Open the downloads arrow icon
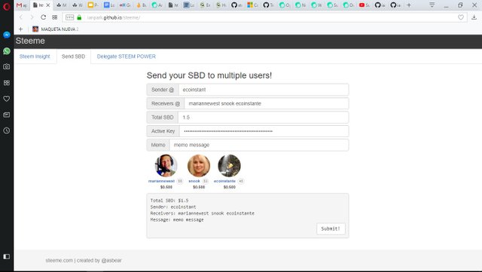 point(474,17)
